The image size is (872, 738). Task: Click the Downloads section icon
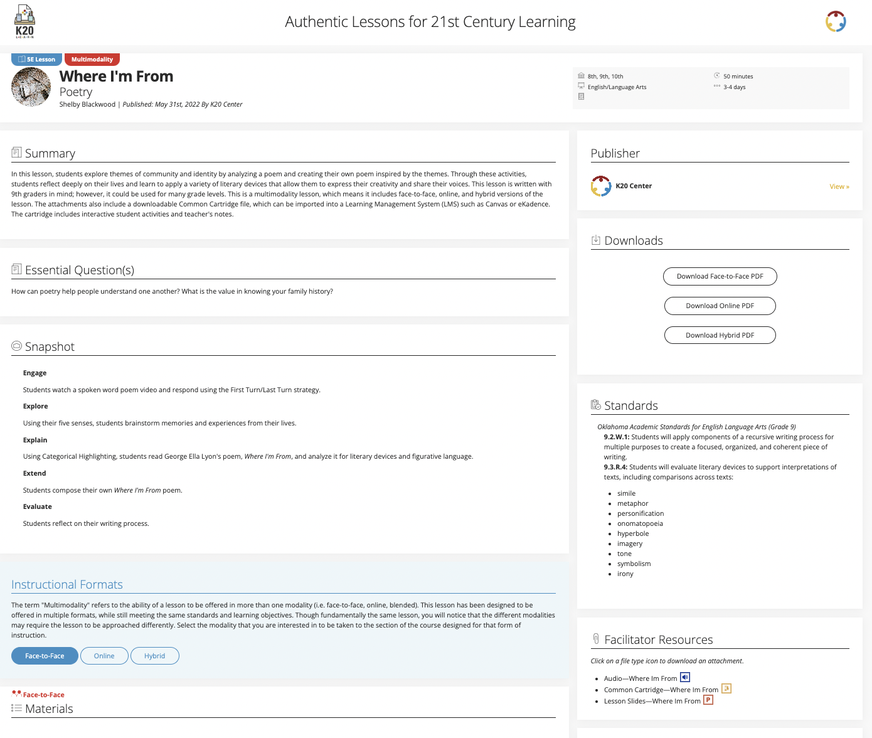[x=596, y=240]
